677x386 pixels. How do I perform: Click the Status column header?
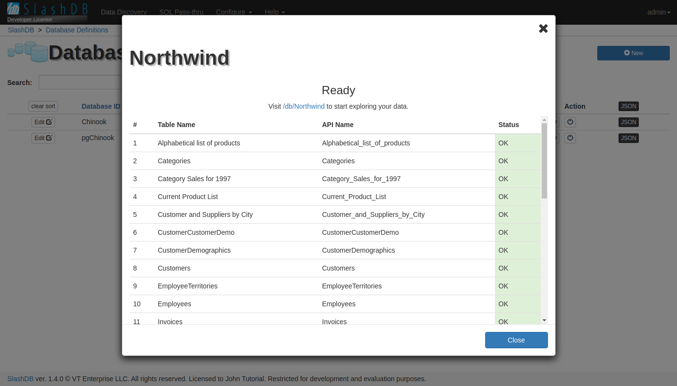pyautogui.click(x=508, y=125)
